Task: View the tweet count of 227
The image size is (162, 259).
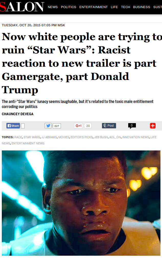Action: tap(57, 126)
